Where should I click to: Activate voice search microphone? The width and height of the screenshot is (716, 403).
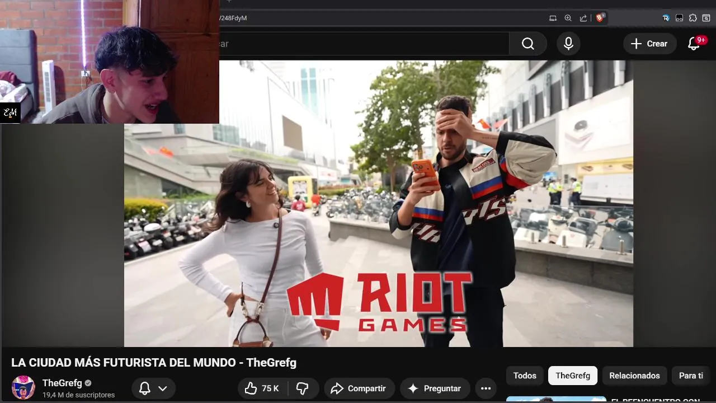pos(568,44)
